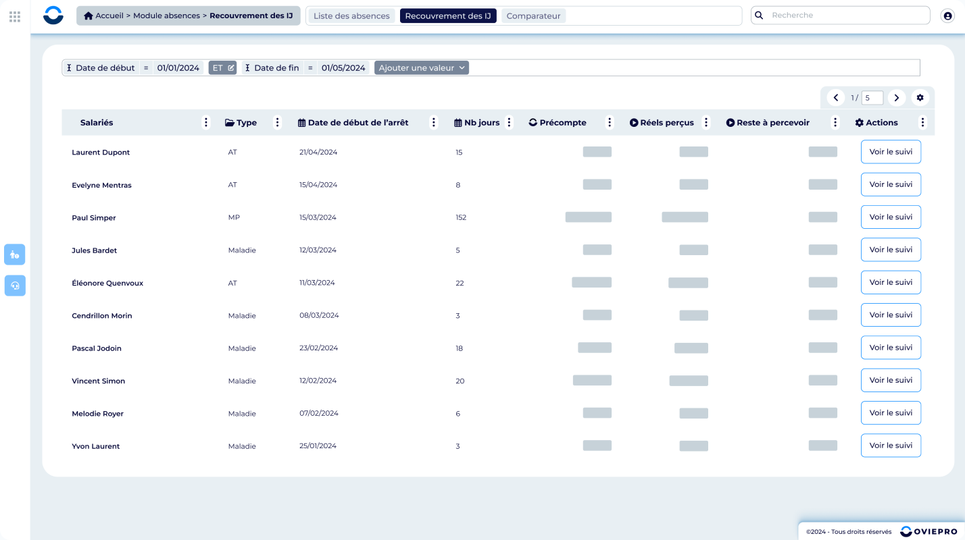Click the date 25/01/2024 cell
The width and height of the screenshot is (965, 540).
(x=318, y=446)
